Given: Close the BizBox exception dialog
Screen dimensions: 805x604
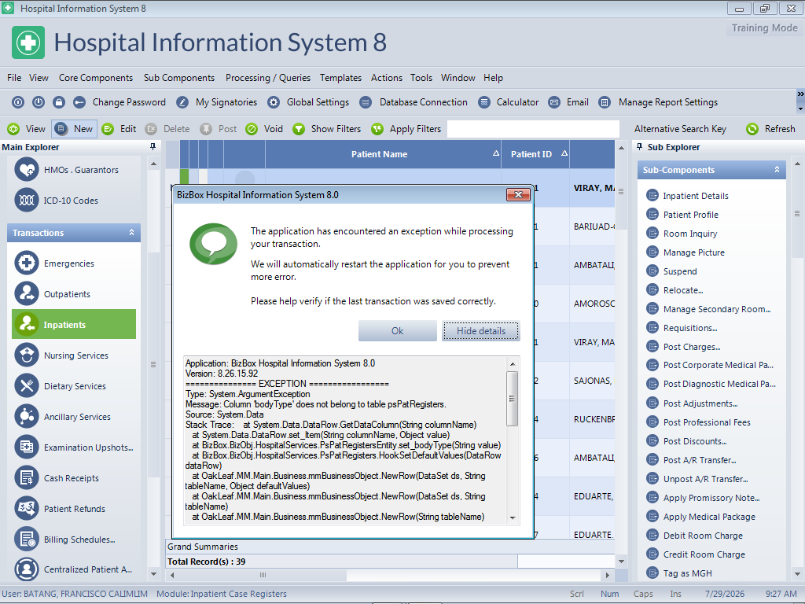Looking at the screenshot, I should 519,195.
